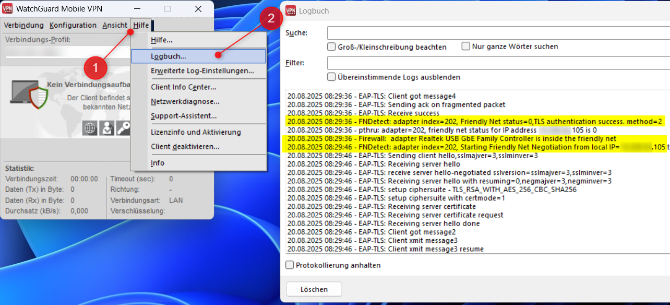Click the laptop with shield status icon
This screenshot has height=305, width=670.
coord(29,95)
